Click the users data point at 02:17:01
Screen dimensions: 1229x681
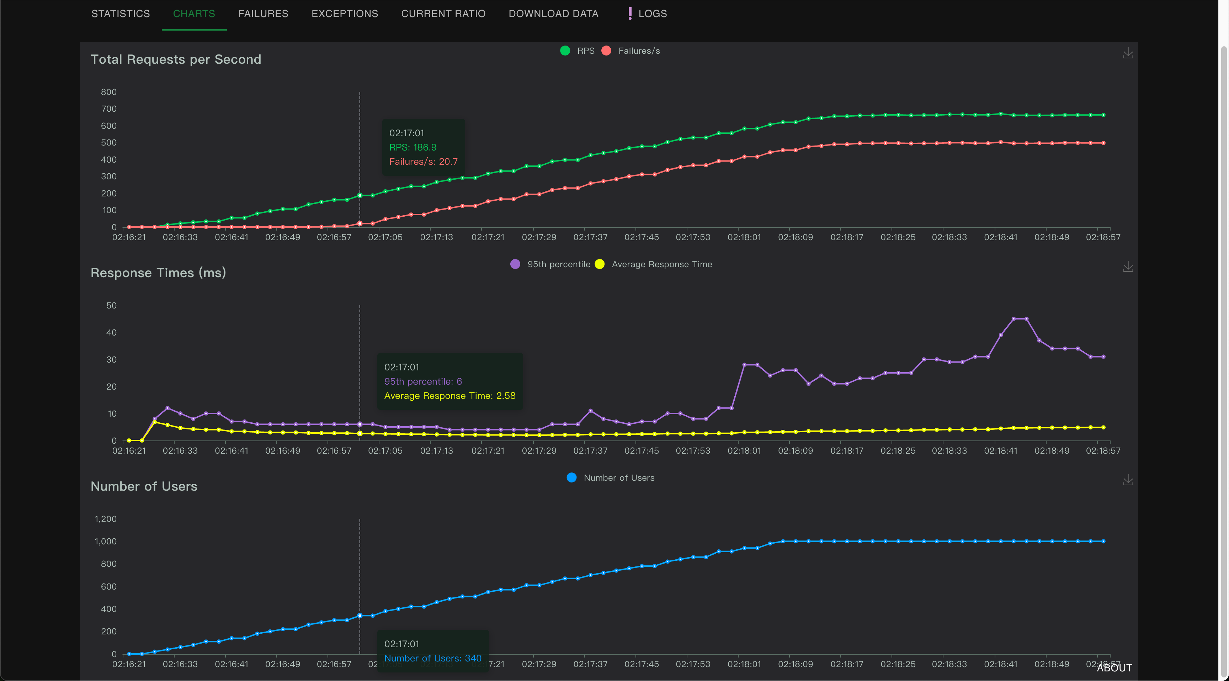(x=360, y=616)
